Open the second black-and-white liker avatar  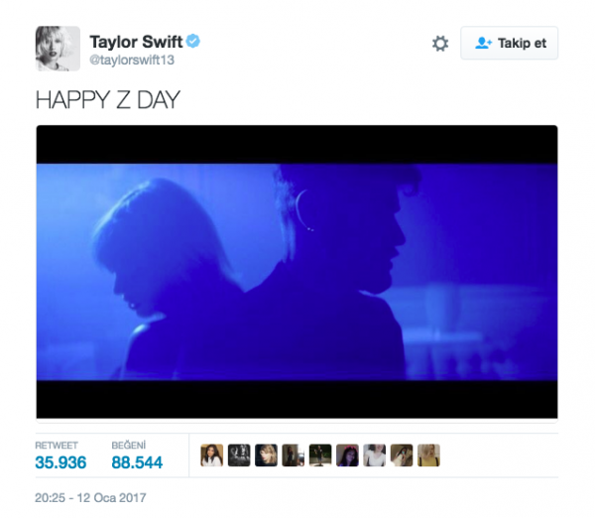239,455
